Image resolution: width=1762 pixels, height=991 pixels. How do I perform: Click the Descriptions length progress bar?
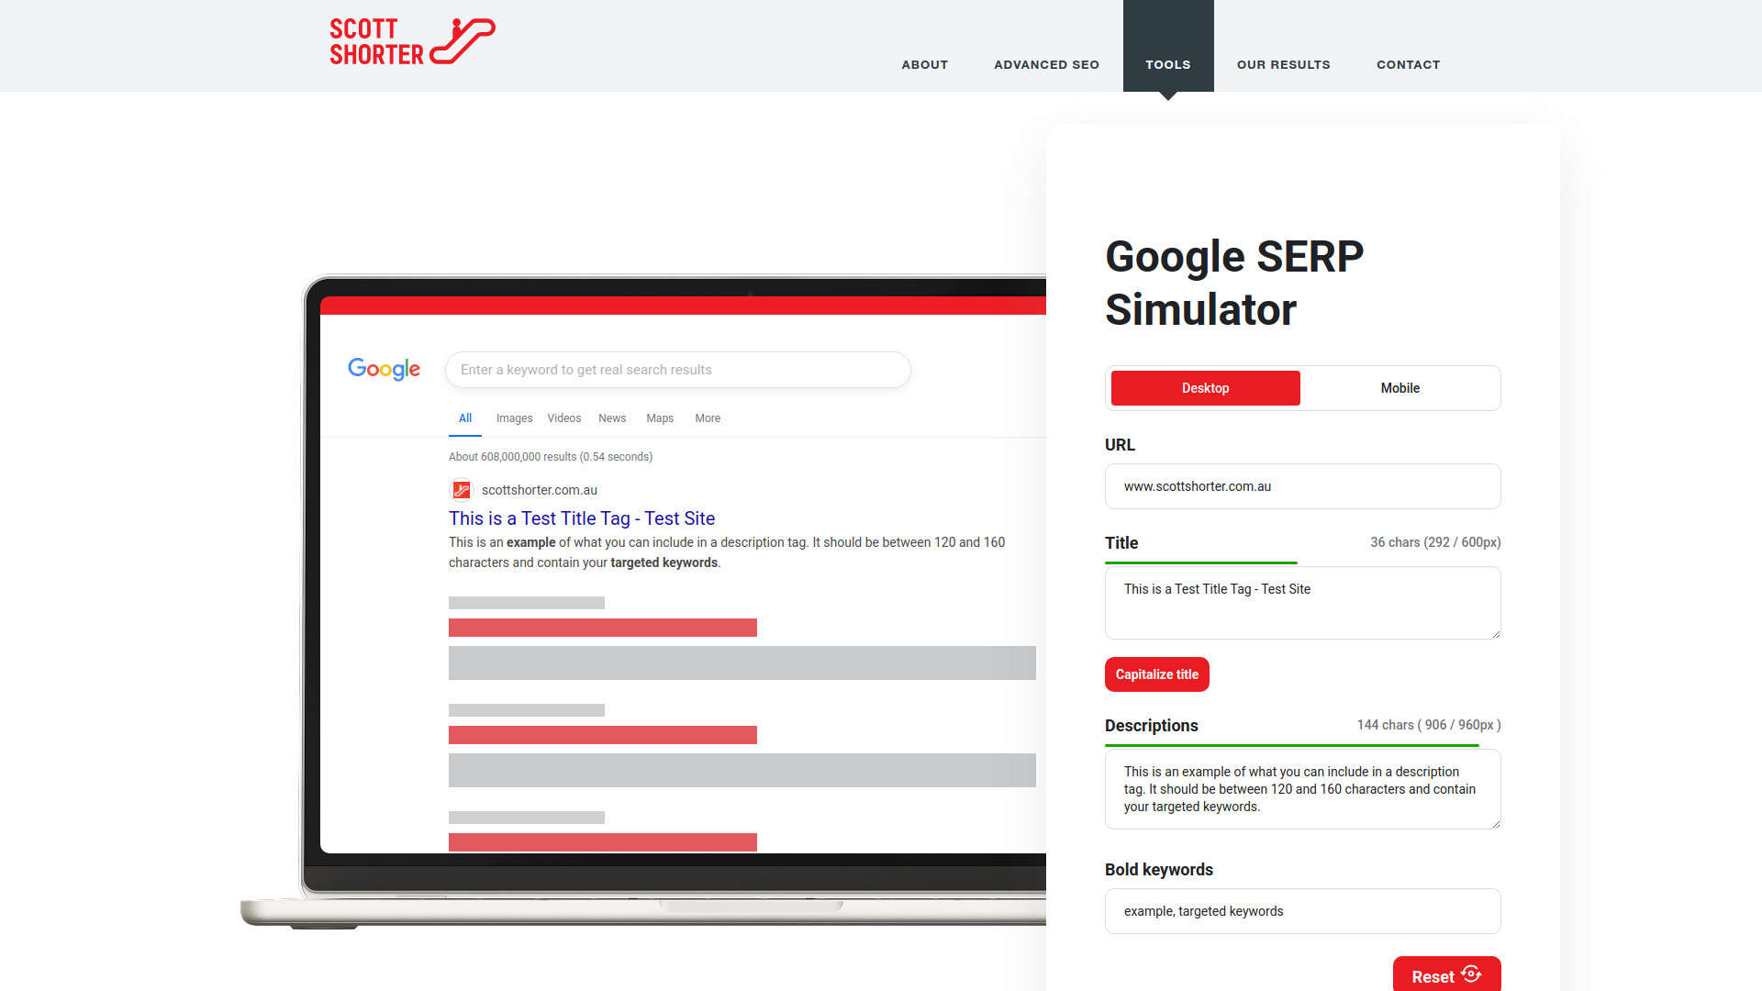tap(1292, 745)
